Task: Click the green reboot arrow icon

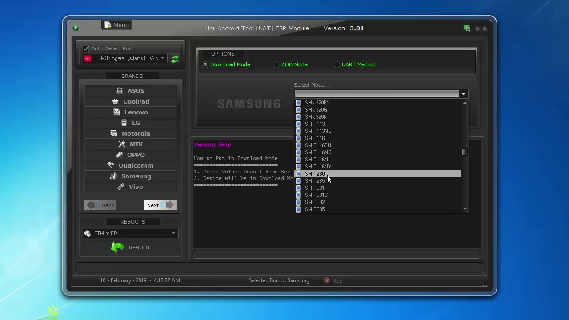Action: [x=117, y=247]
